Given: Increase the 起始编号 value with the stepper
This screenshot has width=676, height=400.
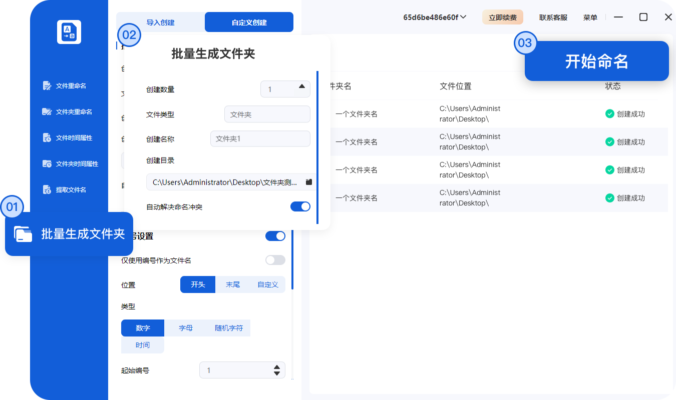Looking at the screenshot, I should coord(276,367).
